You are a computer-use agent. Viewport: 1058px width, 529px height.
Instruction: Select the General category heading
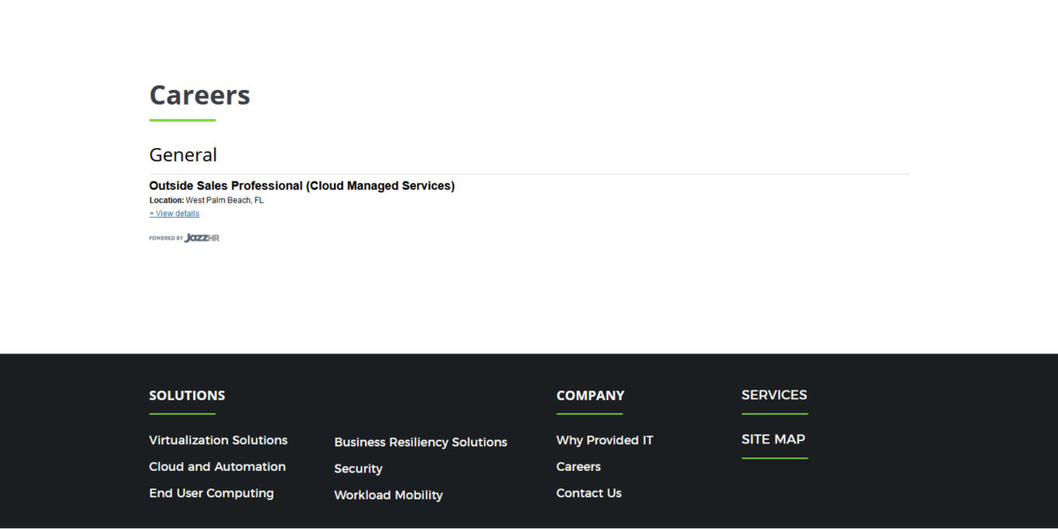[183, 155]
